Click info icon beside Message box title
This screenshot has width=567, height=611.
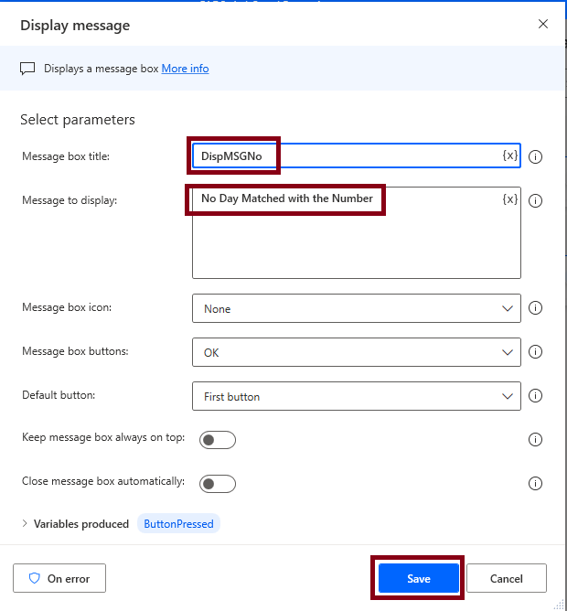tap(535, 156)
